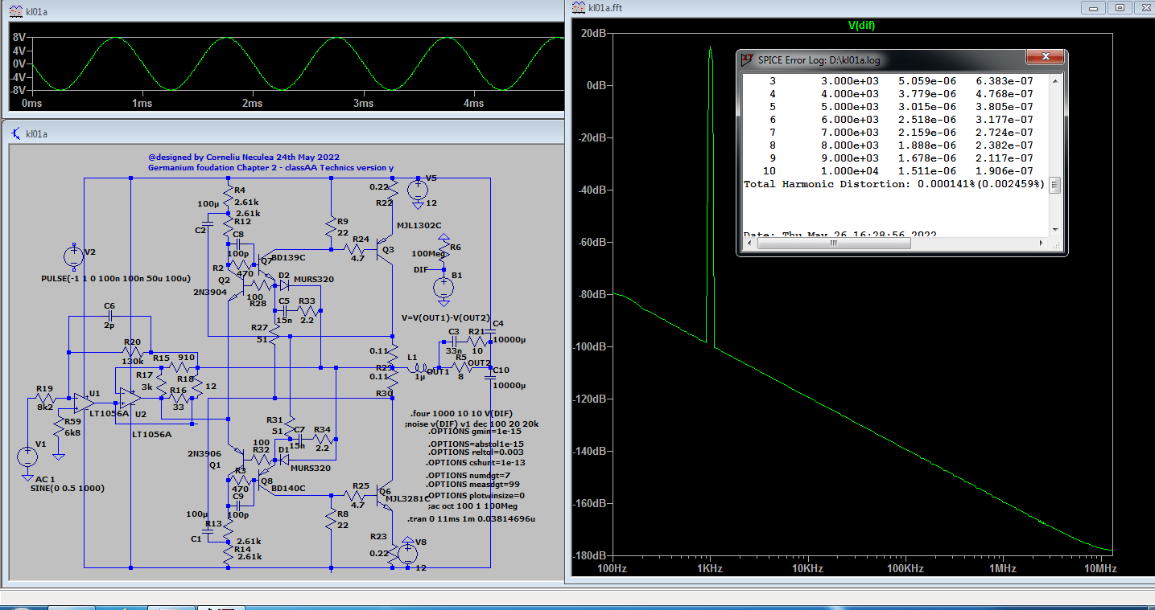The height and width of the screenshot is (610, 1155).
Task: Select the D1 MURS320 diode symbol
Action: (x=283, y=460)
